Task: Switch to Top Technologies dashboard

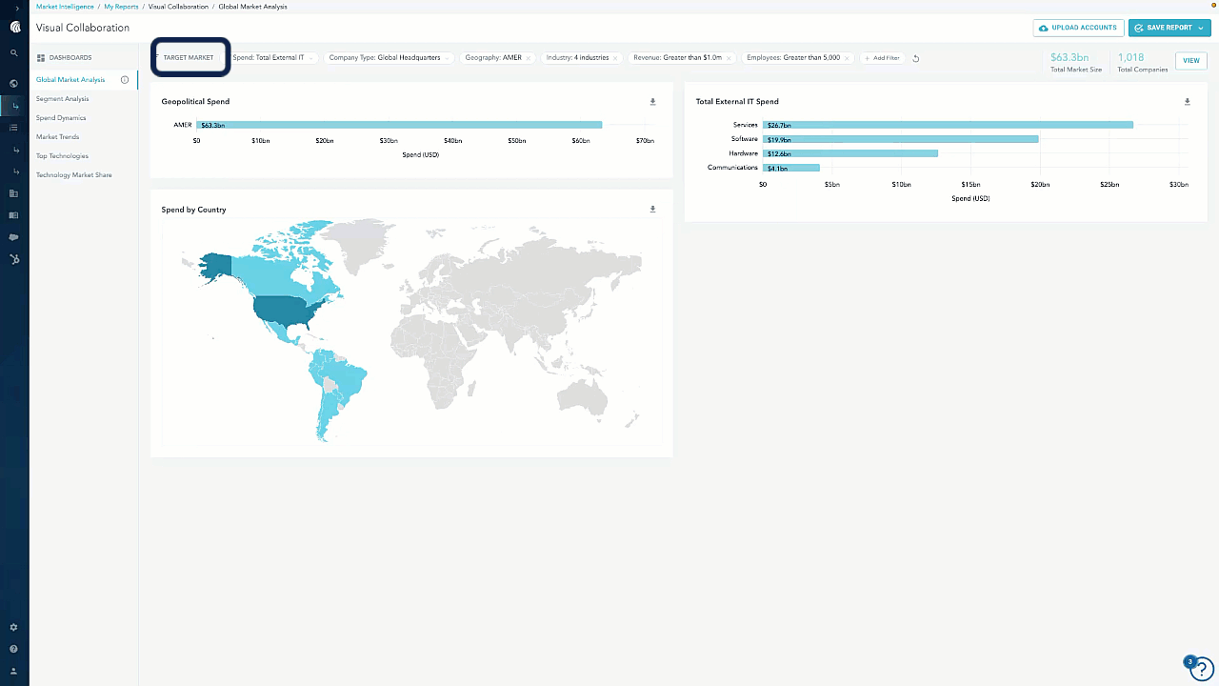Action: point(62,156)
